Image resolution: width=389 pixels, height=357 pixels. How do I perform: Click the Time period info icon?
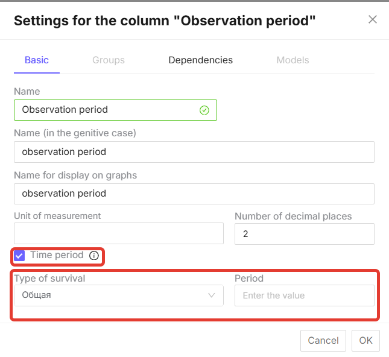pos(94,256)
